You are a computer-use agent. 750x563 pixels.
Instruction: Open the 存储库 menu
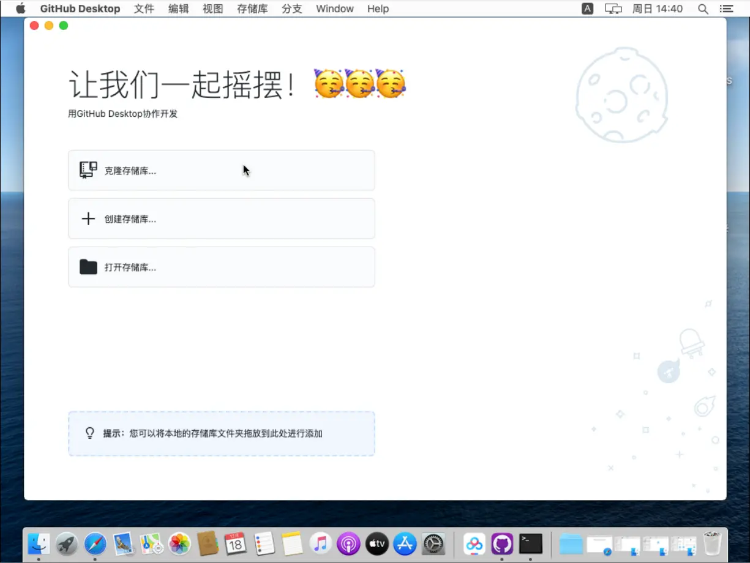252,9
